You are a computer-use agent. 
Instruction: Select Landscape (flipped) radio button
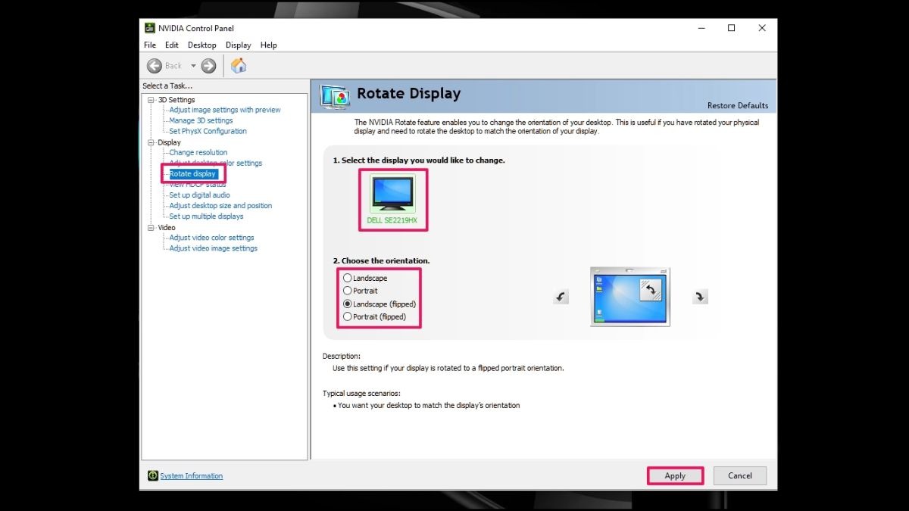[348, 304]
